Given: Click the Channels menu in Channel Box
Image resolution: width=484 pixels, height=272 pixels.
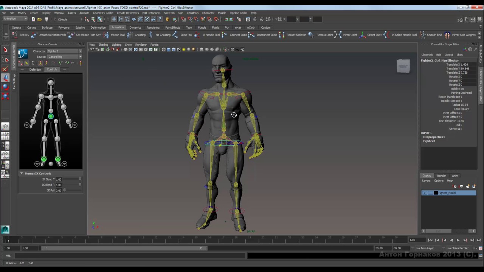Looking at the screenshot, I should click(x=427, y=55).
